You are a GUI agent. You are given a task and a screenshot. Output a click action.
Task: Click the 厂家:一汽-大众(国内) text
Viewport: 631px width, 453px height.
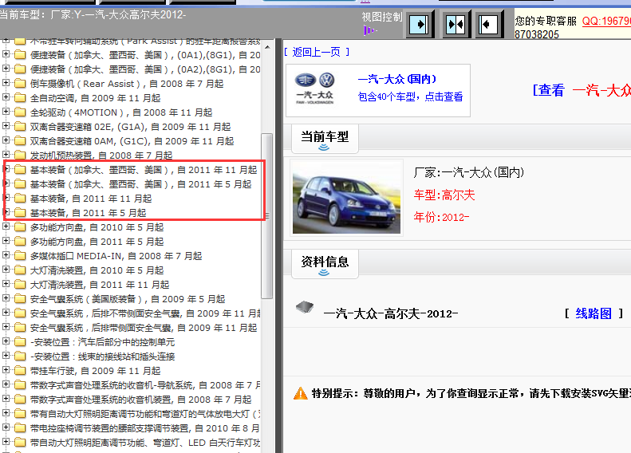[x=469, y=172]
